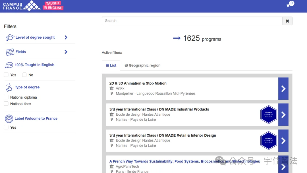Screen dimensions: 307x173
Task: Open 2D & 3D Animation program arrow
Action: pyautogui.click(x=283, y=89)
